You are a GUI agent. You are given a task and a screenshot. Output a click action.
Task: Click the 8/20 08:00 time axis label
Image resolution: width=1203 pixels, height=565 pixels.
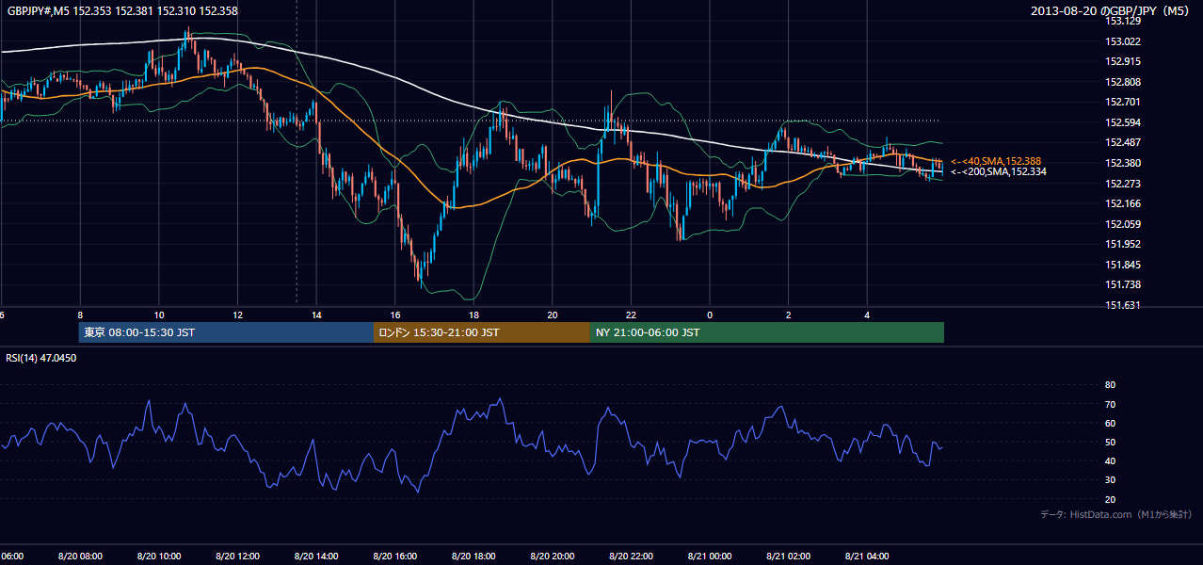tap(80, 557)
